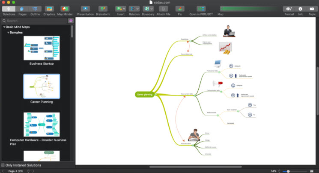Open the Topic panel
Screen dimensions: 319x173
(x=312, y=9)
